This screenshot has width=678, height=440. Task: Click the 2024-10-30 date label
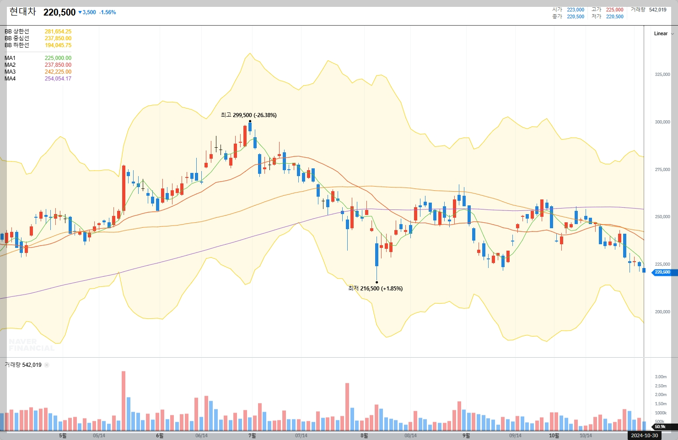click(x=644, y=435)
